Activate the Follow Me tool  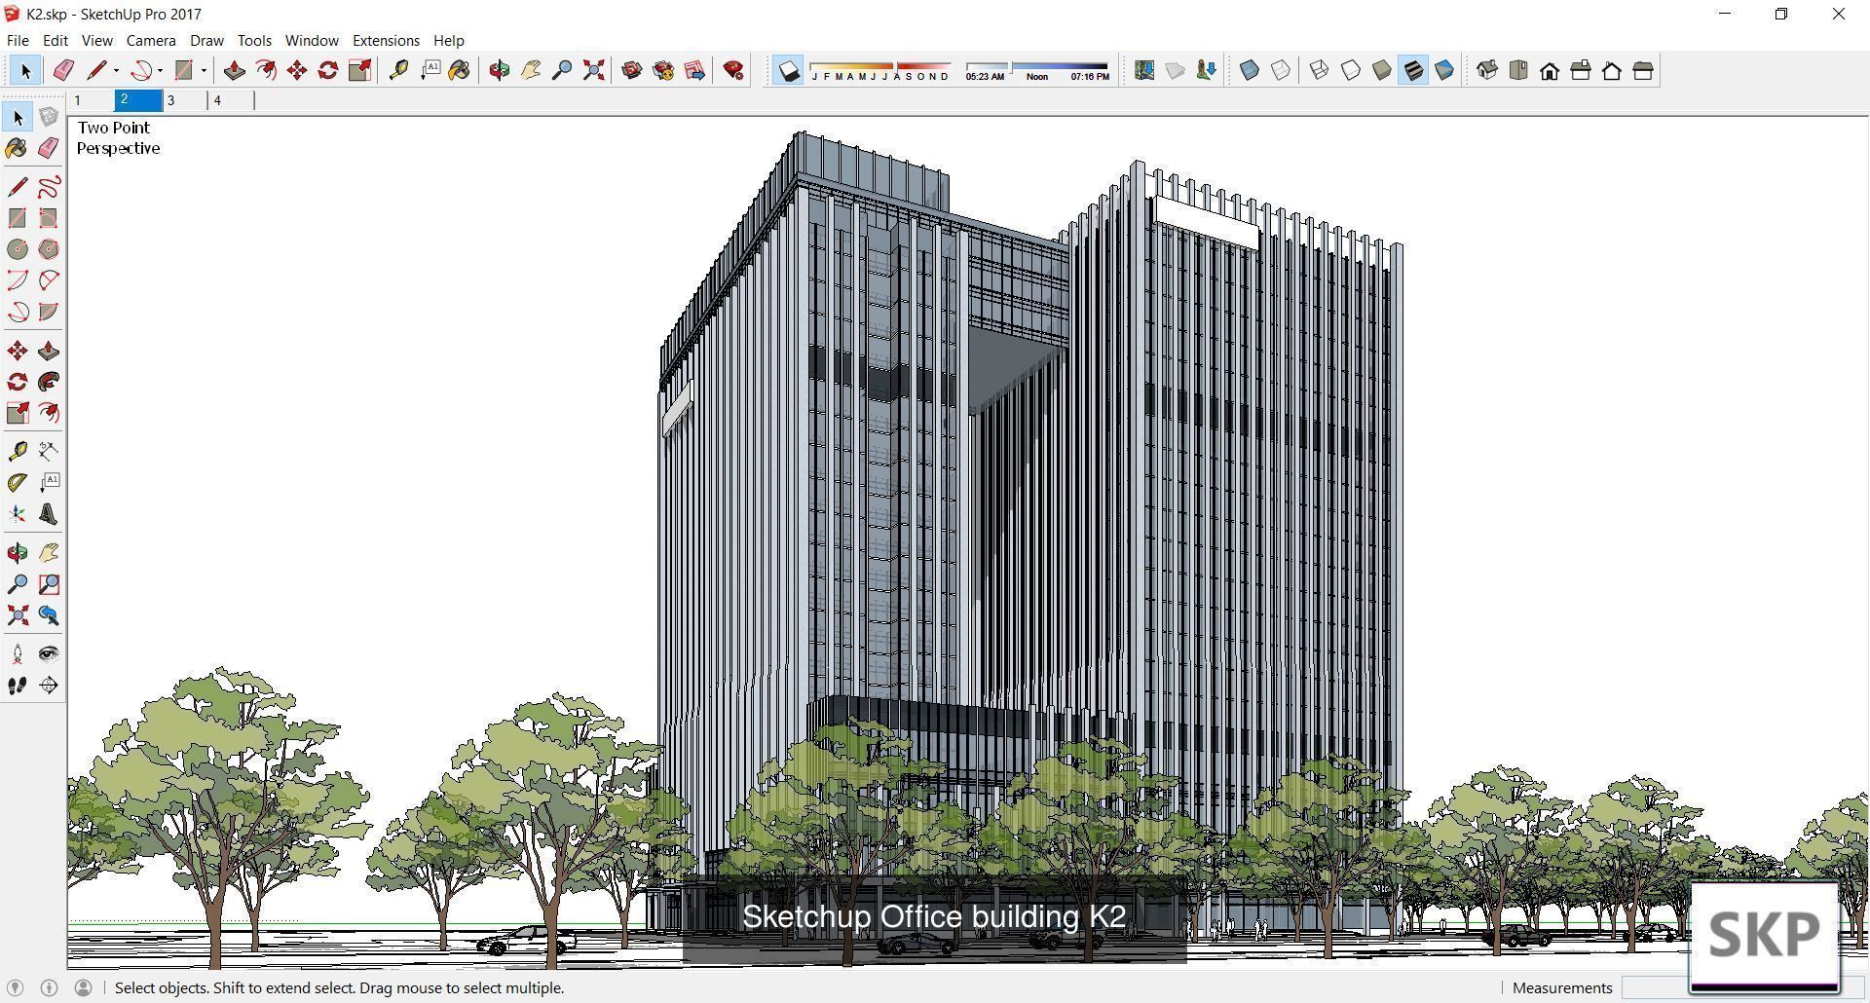(49, 382)
